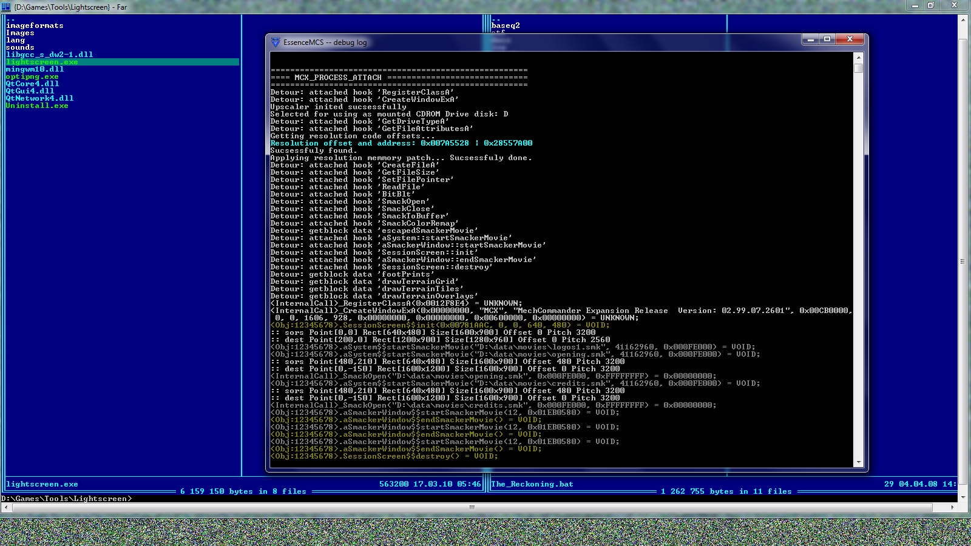Select optipng.exe in the file list
This screenshot has width=971, height=546.
coord(32,76)
